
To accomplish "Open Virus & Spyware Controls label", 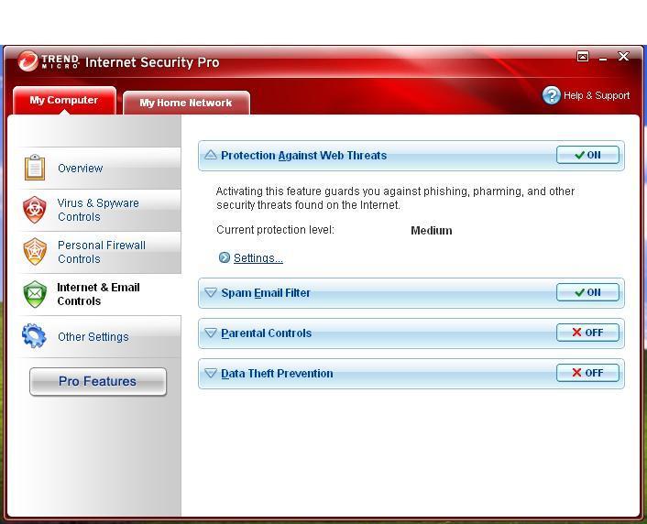I will pos(98,210).
